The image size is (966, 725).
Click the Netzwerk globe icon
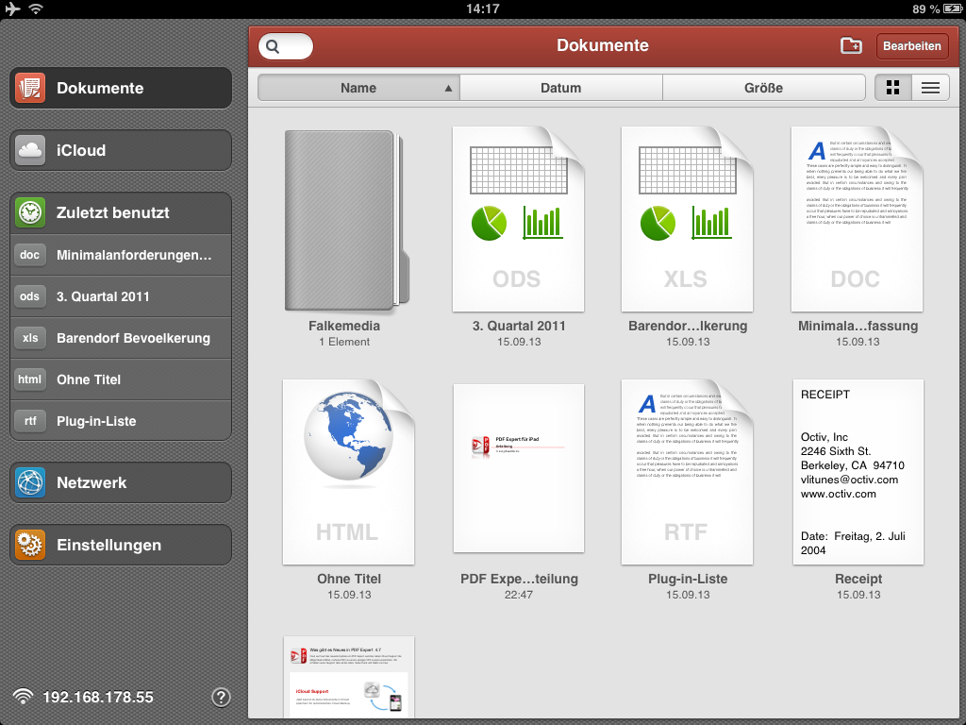[30, 482]
